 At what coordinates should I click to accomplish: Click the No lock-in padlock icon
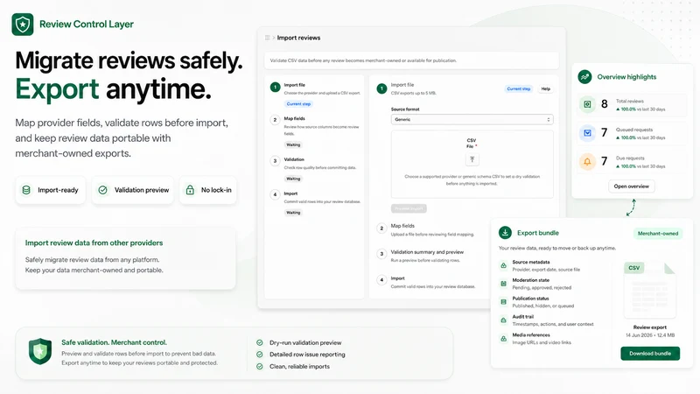(190, 190)
